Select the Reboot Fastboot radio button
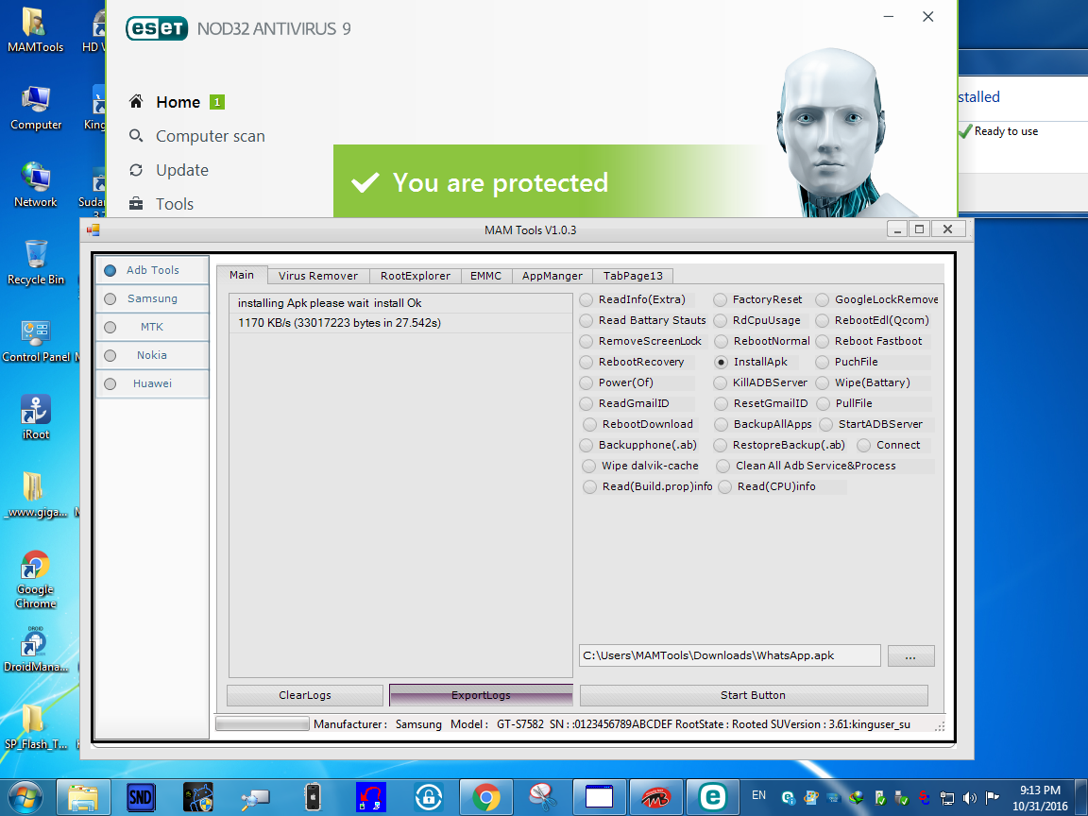 pyautogui.click(x=823, y=341)
